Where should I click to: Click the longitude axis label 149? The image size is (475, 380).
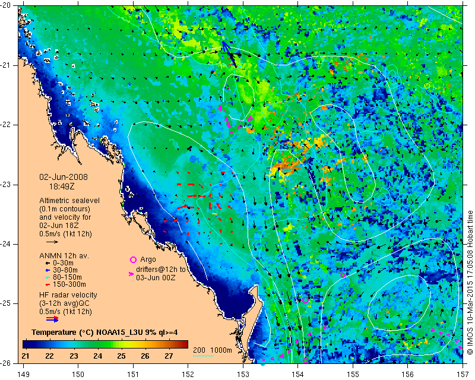pyautogui.click(x=24, y=375)
